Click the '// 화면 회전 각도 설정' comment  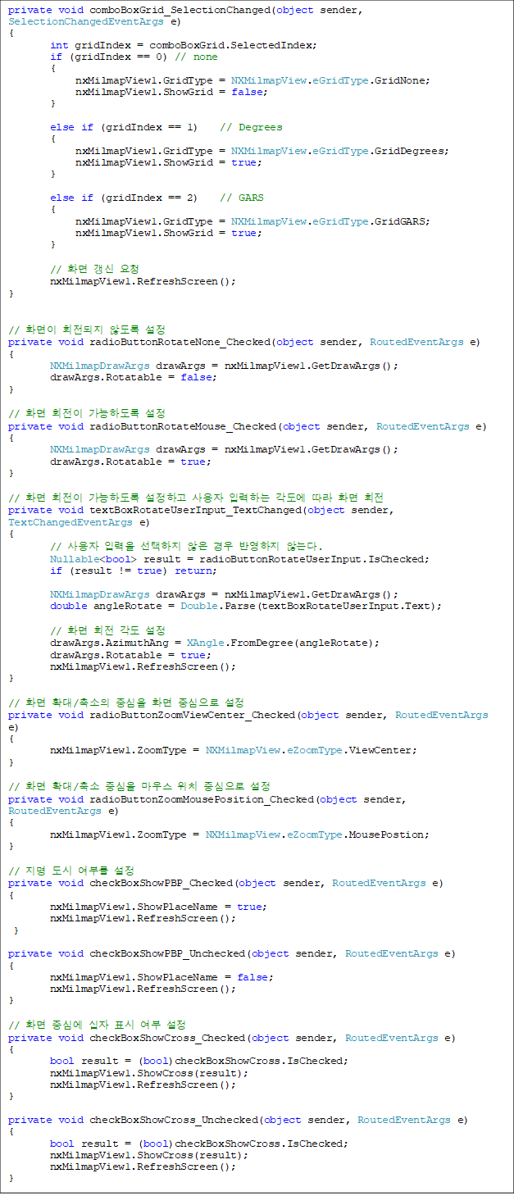tap(107, 630)
